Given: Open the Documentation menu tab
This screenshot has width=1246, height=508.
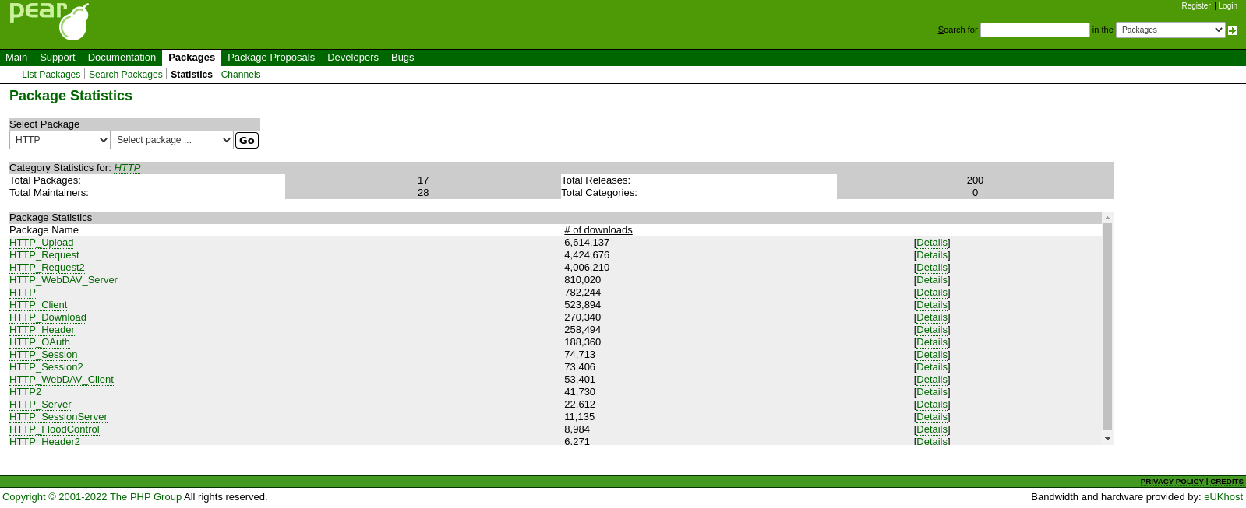Looking at the screenshot, I should coord(122,58).
